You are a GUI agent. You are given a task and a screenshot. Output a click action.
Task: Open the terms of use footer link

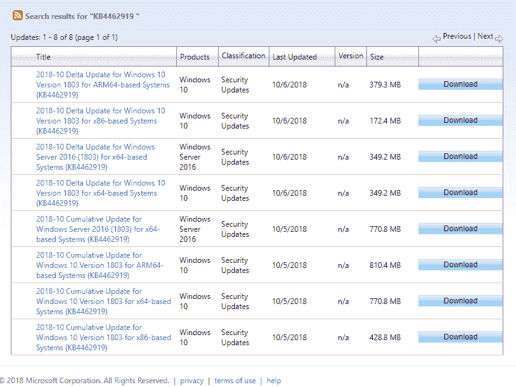click(235, 381)
